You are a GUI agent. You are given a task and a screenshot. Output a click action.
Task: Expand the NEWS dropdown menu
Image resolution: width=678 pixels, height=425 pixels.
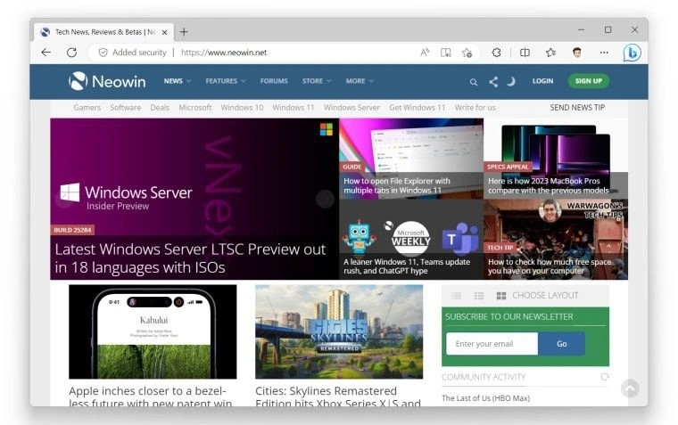[x=178, y=81]
